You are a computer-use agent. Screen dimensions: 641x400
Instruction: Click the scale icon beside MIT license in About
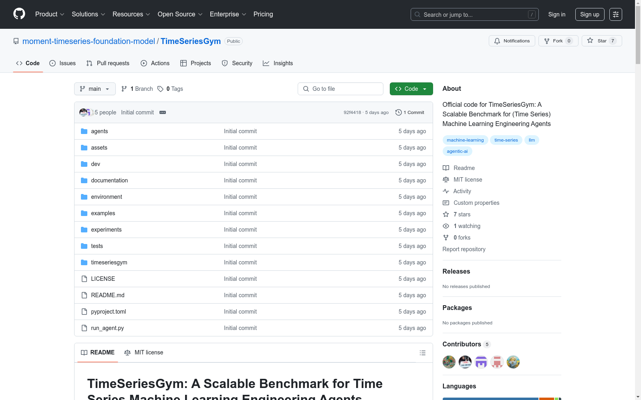click(446, 180)
